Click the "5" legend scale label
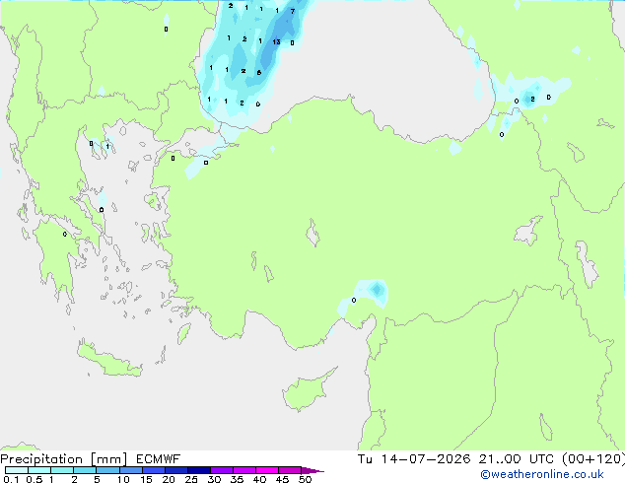 (97, 479)
